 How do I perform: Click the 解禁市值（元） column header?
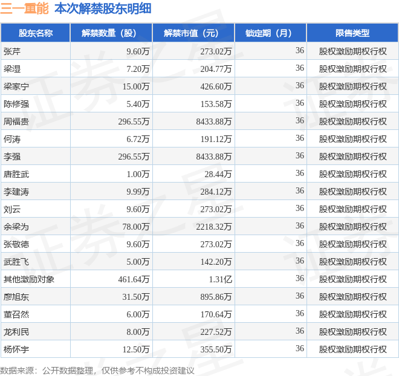coord(193,33)
